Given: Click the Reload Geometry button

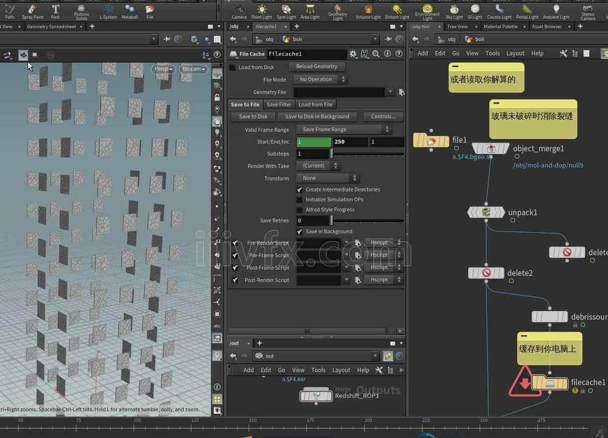Looking at the screenshot, I should tap(317, 66).
